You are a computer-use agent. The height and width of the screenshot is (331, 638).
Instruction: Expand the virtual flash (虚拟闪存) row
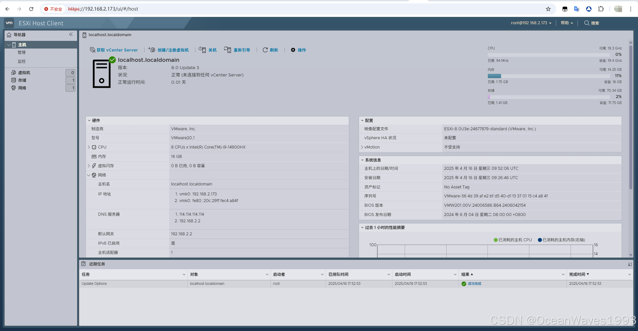click(89, 166)
